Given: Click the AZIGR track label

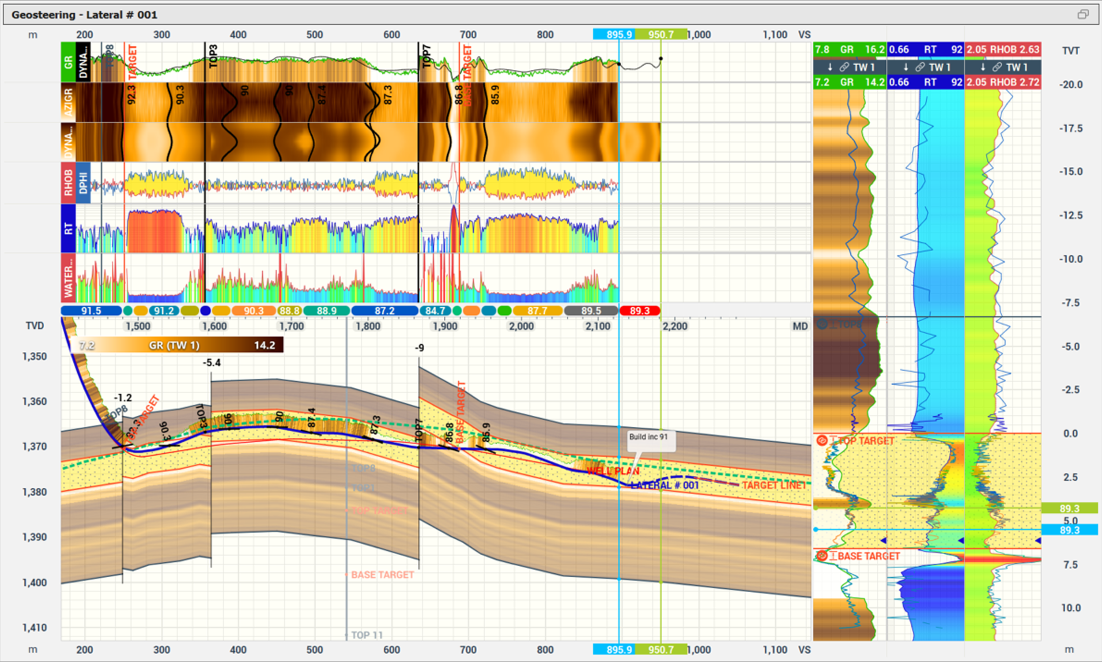Looking at the screenshot, I should [68, 102].
